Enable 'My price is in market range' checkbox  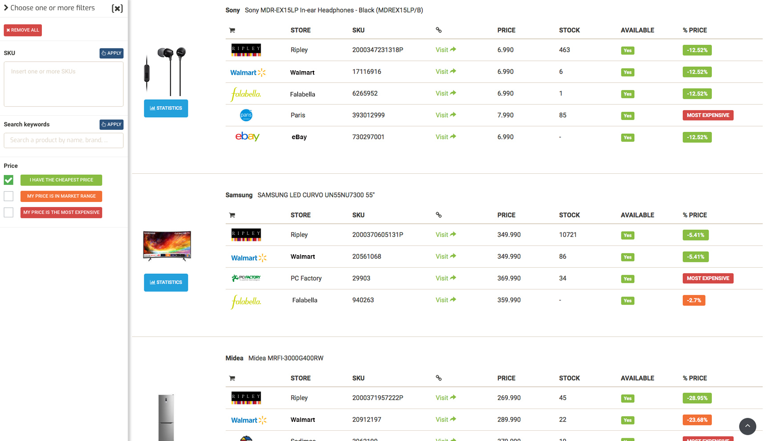click(8, 196)
